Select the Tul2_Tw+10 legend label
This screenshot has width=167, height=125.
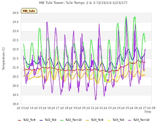coord(74,120)
